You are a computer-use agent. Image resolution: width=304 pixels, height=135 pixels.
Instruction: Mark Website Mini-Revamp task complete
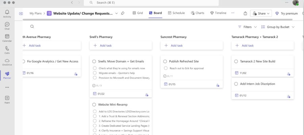click(x=94, y=105)
